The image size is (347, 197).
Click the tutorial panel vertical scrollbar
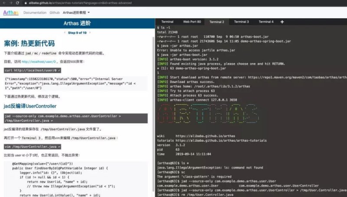pos(154,114)
